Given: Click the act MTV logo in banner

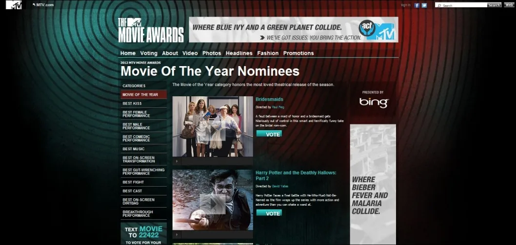Looking at the screenshot, I should pos(376,30).
